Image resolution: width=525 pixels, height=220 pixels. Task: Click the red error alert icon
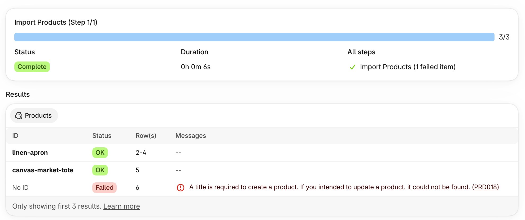point(181,188)
